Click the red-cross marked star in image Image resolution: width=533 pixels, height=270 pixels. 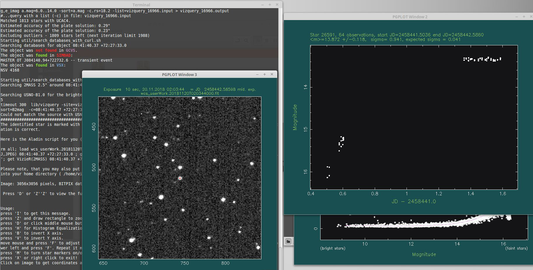coord(180,178)
